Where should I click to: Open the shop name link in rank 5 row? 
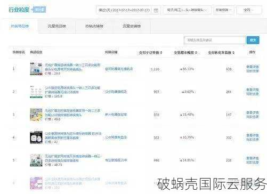116,160
